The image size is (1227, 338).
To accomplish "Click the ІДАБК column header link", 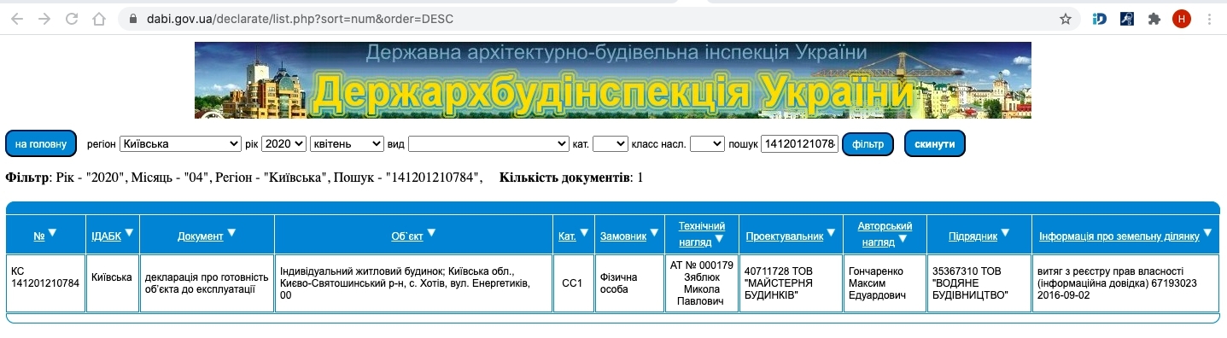I will tap(106, 236).
